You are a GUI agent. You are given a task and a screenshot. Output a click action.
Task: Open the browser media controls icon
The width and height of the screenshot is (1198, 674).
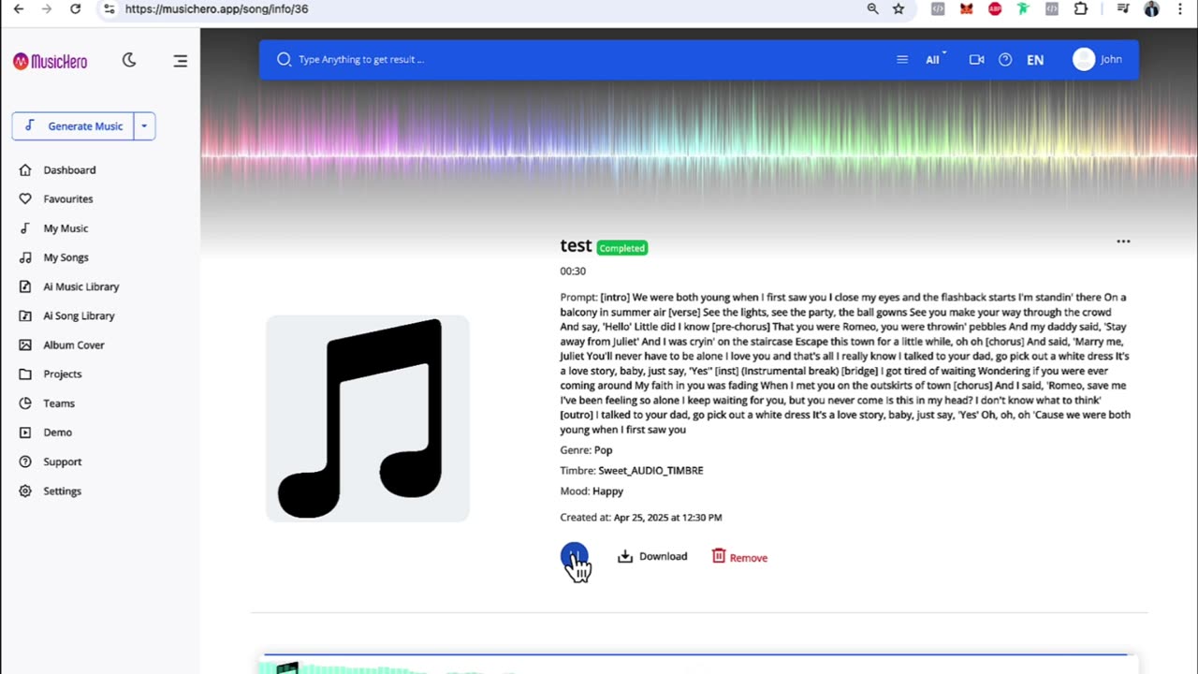coord(1123,8)
